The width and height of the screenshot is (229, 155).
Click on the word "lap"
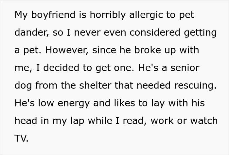(x=78, y=121)
